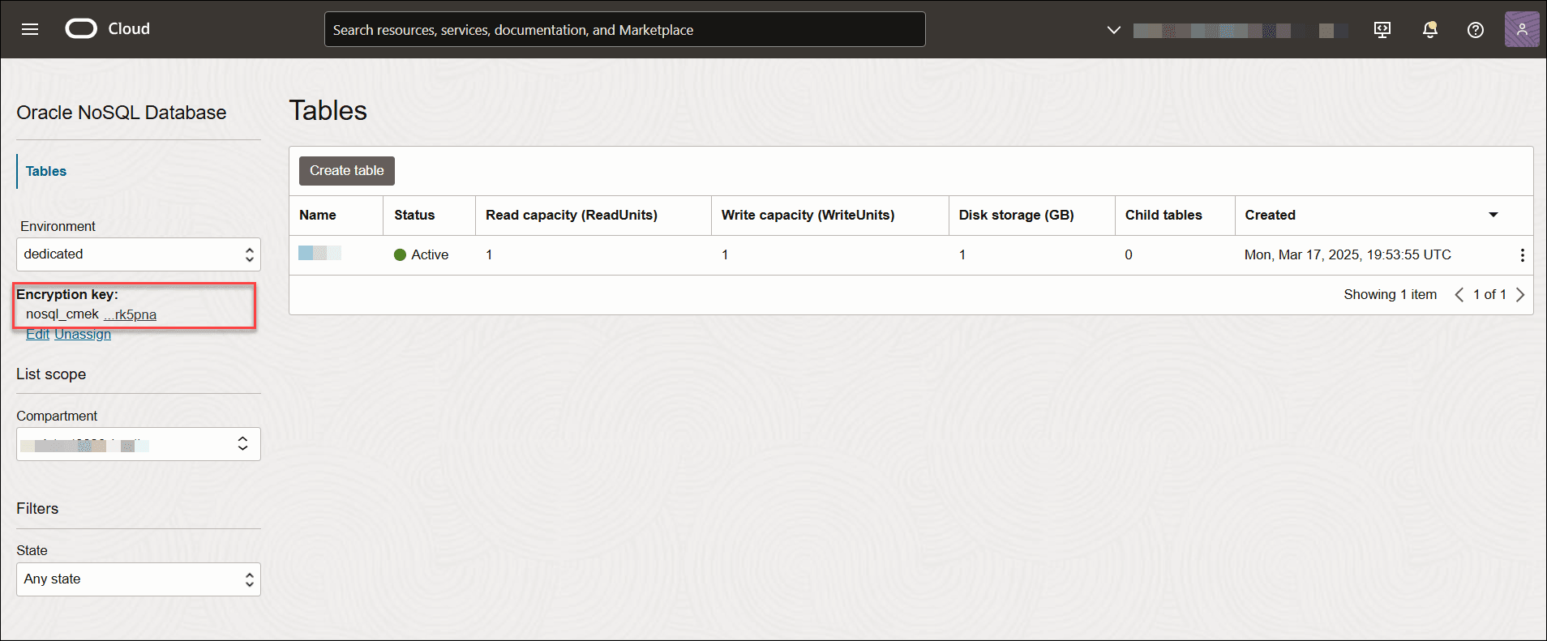
Task: Click Child tables column header
Action: click(1163, 215)
